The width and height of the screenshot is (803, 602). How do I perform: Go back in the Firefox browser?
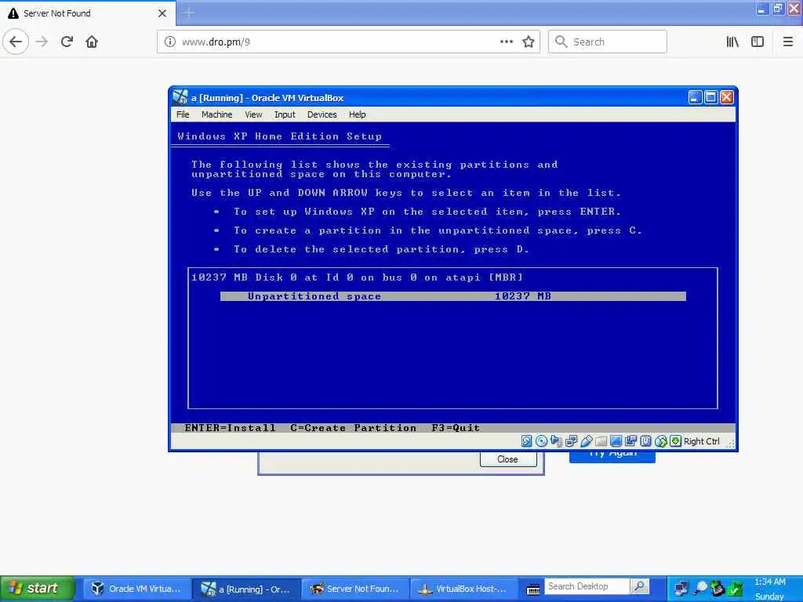16,42
